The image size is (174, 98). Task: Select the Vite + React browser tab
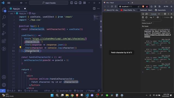click(116, 3)
